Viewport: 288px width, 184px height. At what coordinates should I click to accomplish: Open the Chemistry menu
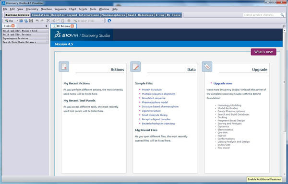(32, 9)
